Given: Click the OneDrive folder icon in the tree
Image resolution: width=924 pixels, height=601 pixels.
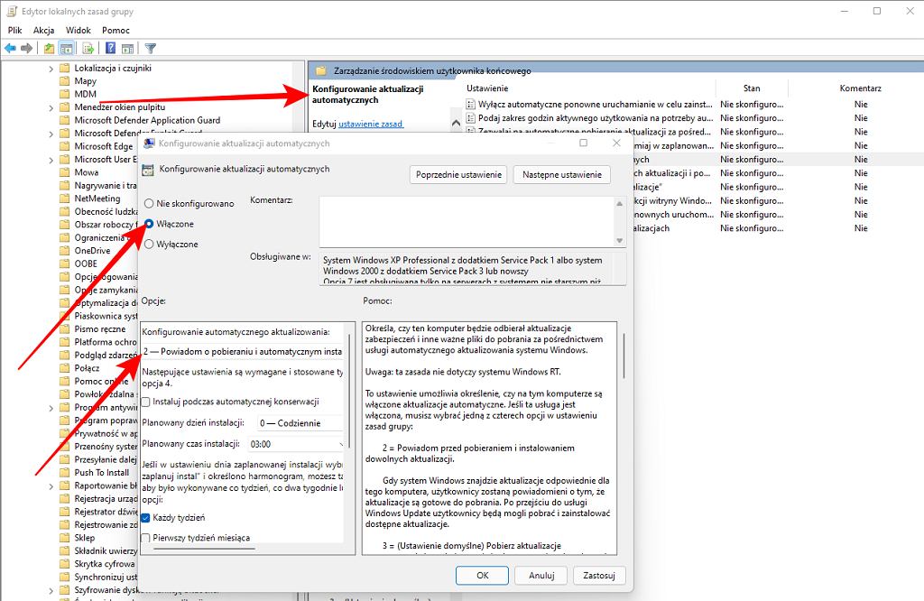Looking at the screenshot, I should [65, 251].
